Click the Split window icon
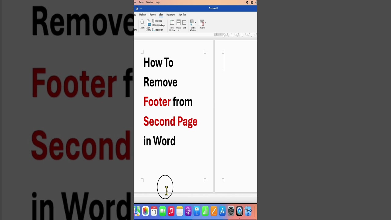 click(184, 23)
